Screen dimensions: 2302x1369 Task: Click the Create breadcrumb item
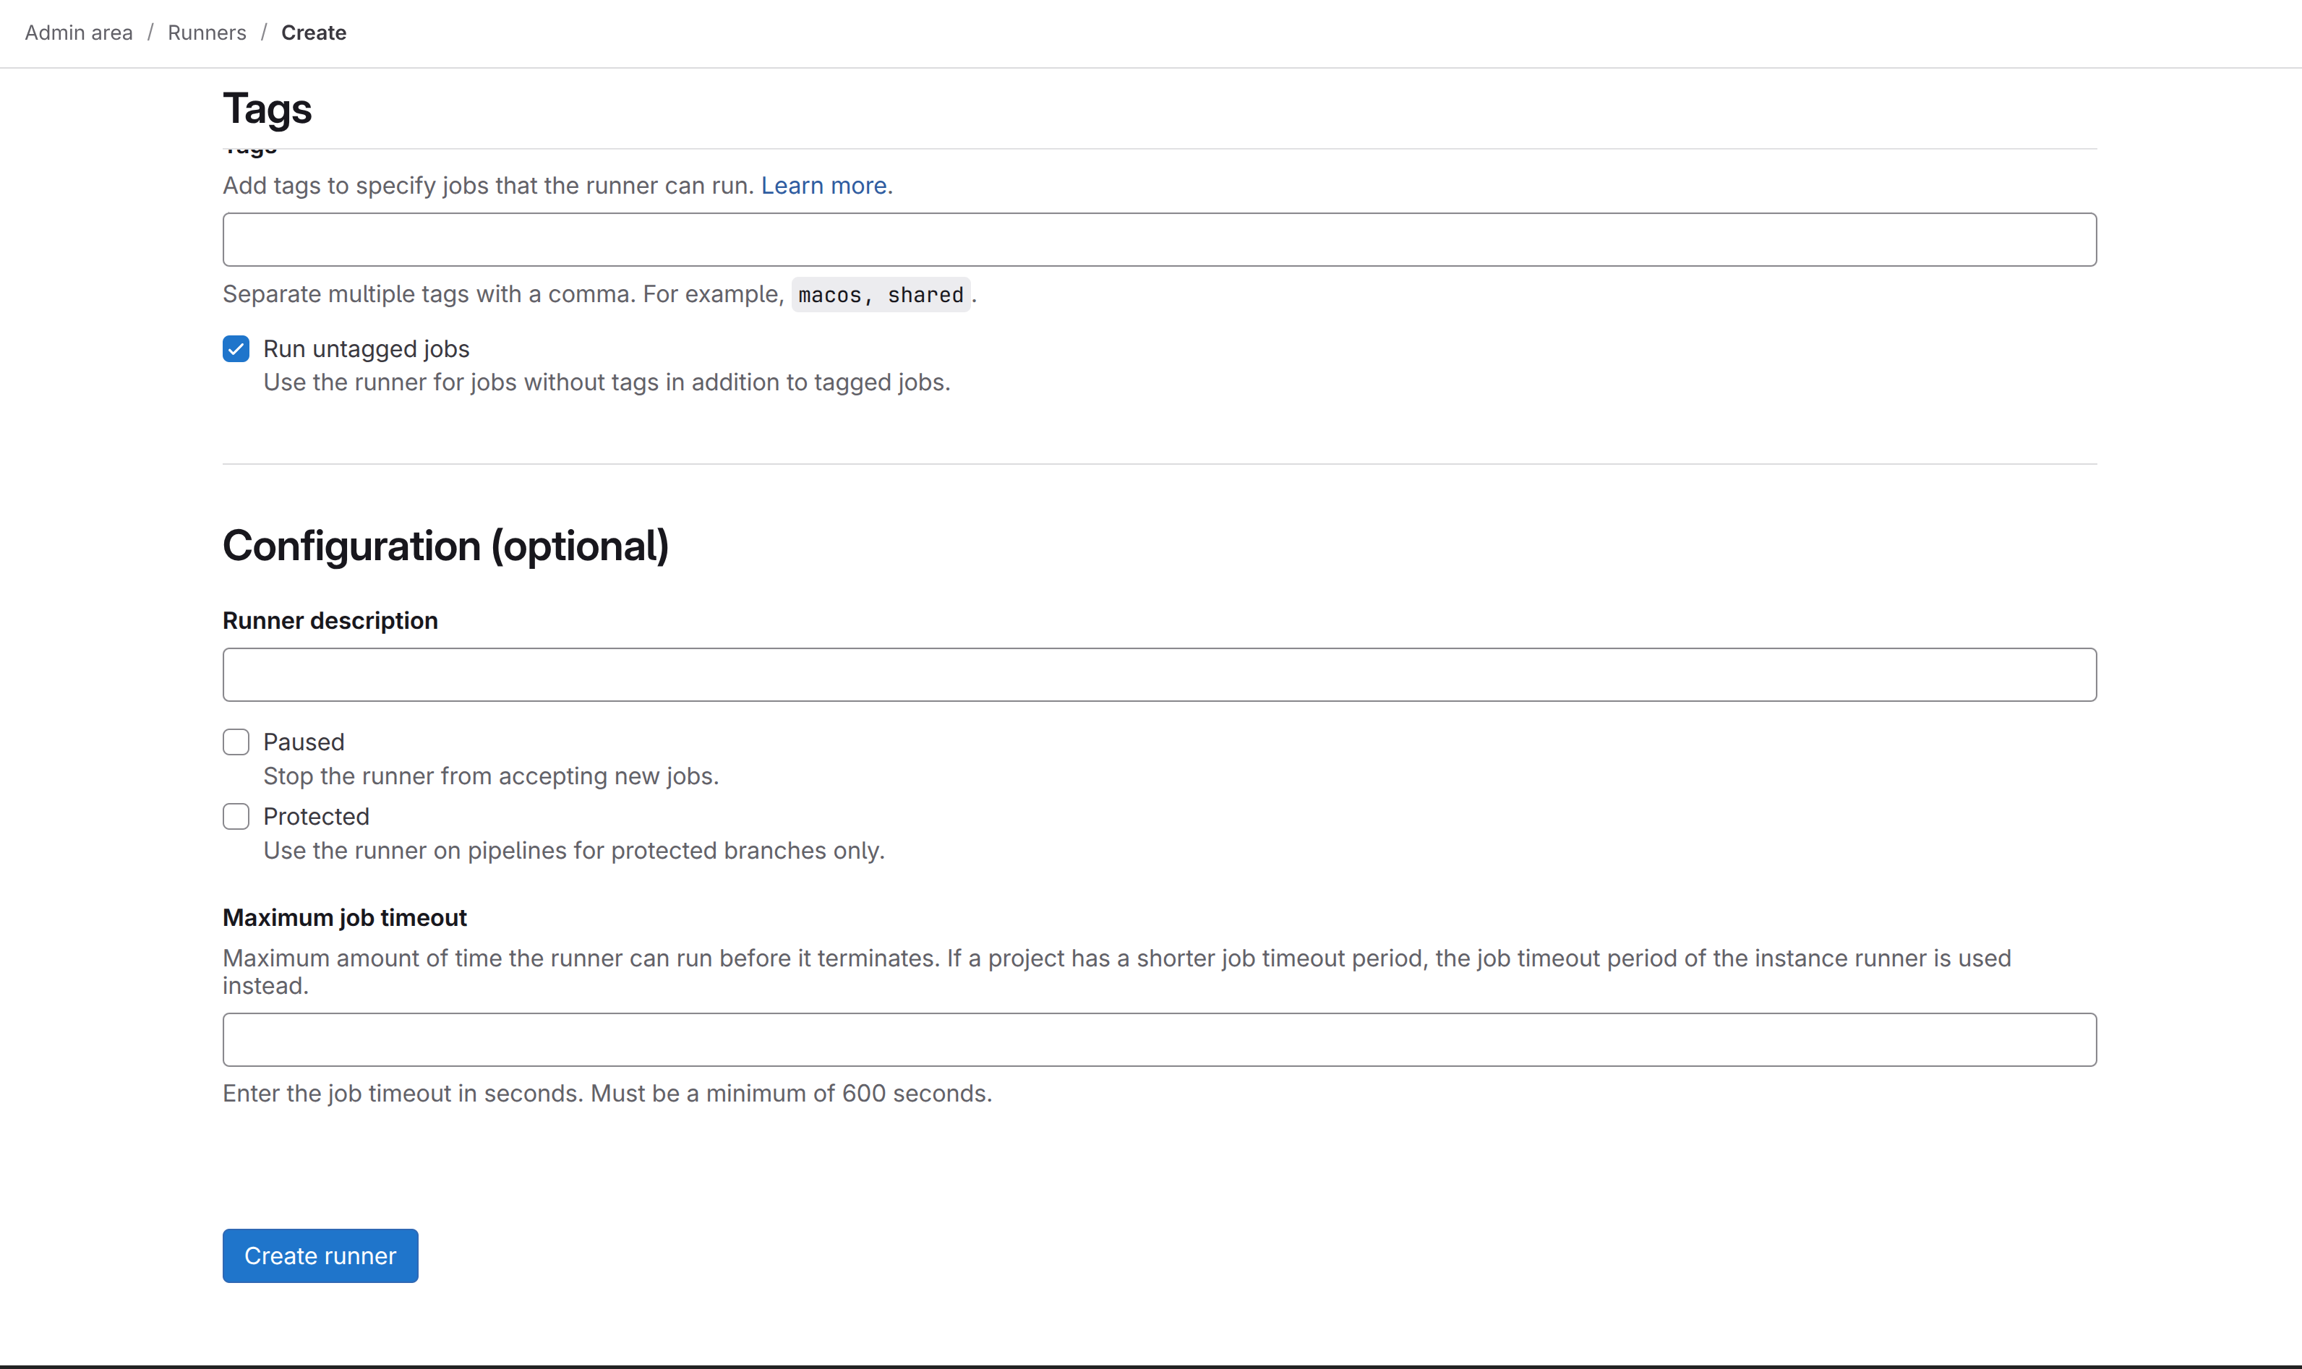click(x=314, y=33)
